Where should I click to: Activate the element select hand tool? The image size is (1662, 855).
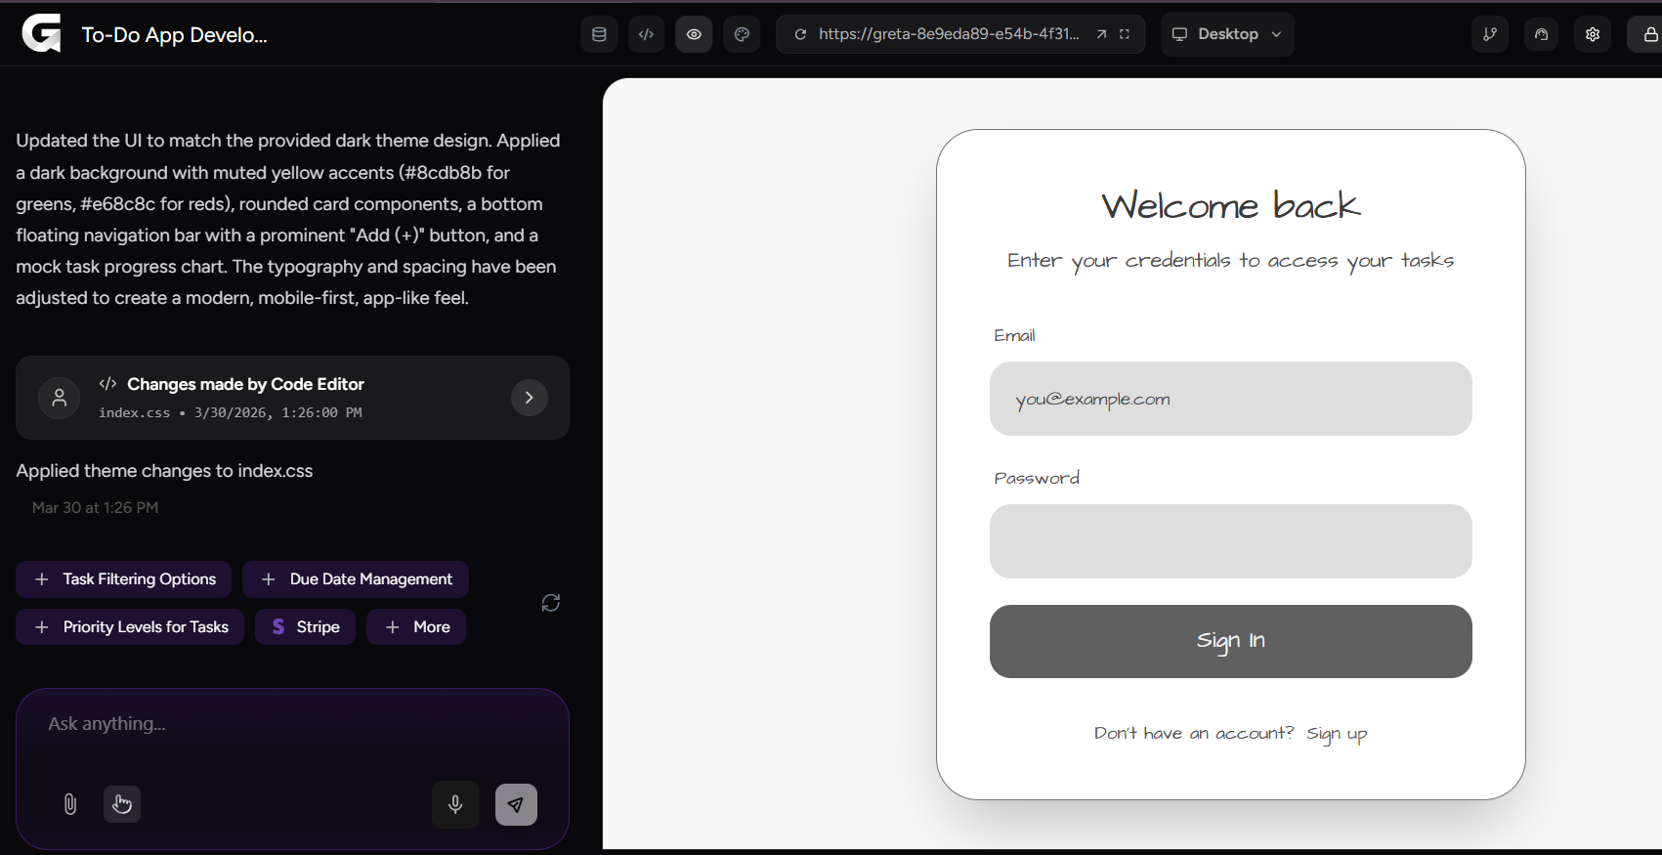(122, 804)
